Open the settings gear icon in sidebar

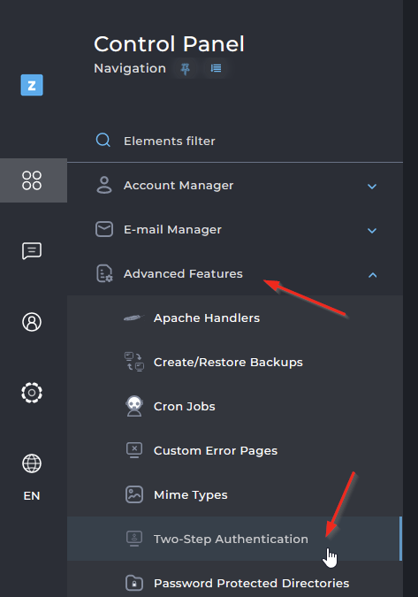pyautogui.click(x=32, y=393)
